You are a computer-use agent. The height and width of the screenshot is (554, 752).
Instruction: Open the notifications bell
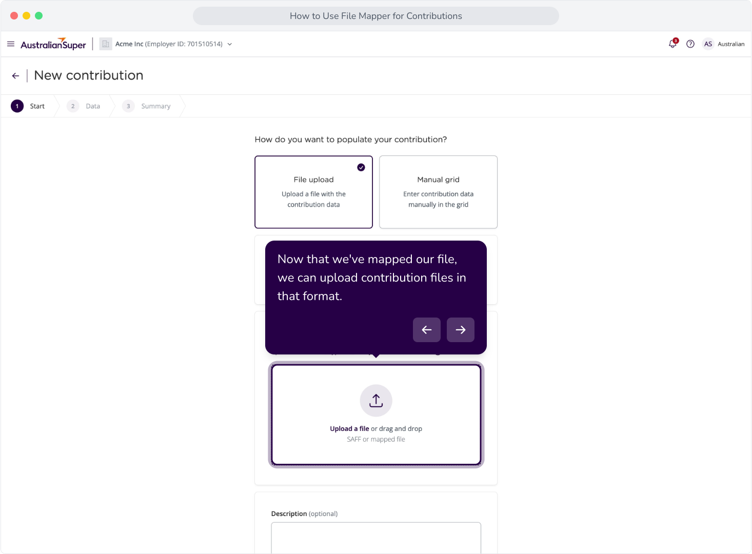click(673, 44)
